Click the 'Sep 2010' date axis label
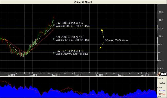The width and height of the screenshot is (167, 98). [x=55, y=75]
